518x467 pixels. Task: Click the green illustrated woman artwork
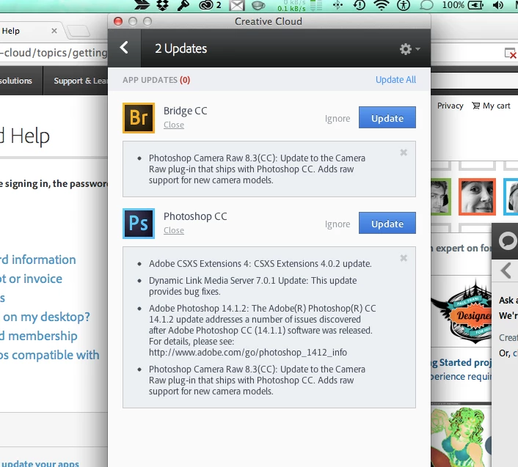[x=461, y=435]
